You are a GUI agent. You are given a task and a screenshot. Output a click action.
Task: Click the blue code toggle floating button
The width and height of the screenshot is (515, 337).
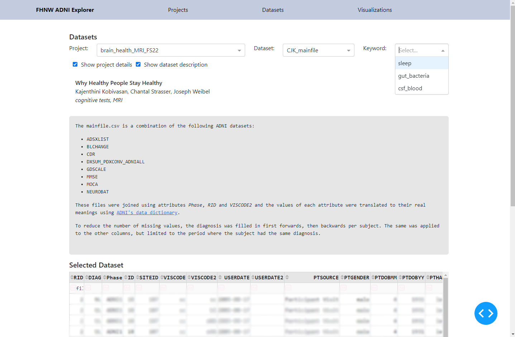pos(486,313)
